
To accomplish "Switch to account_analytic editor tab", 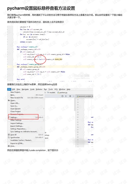I will (x=85, y=96).
